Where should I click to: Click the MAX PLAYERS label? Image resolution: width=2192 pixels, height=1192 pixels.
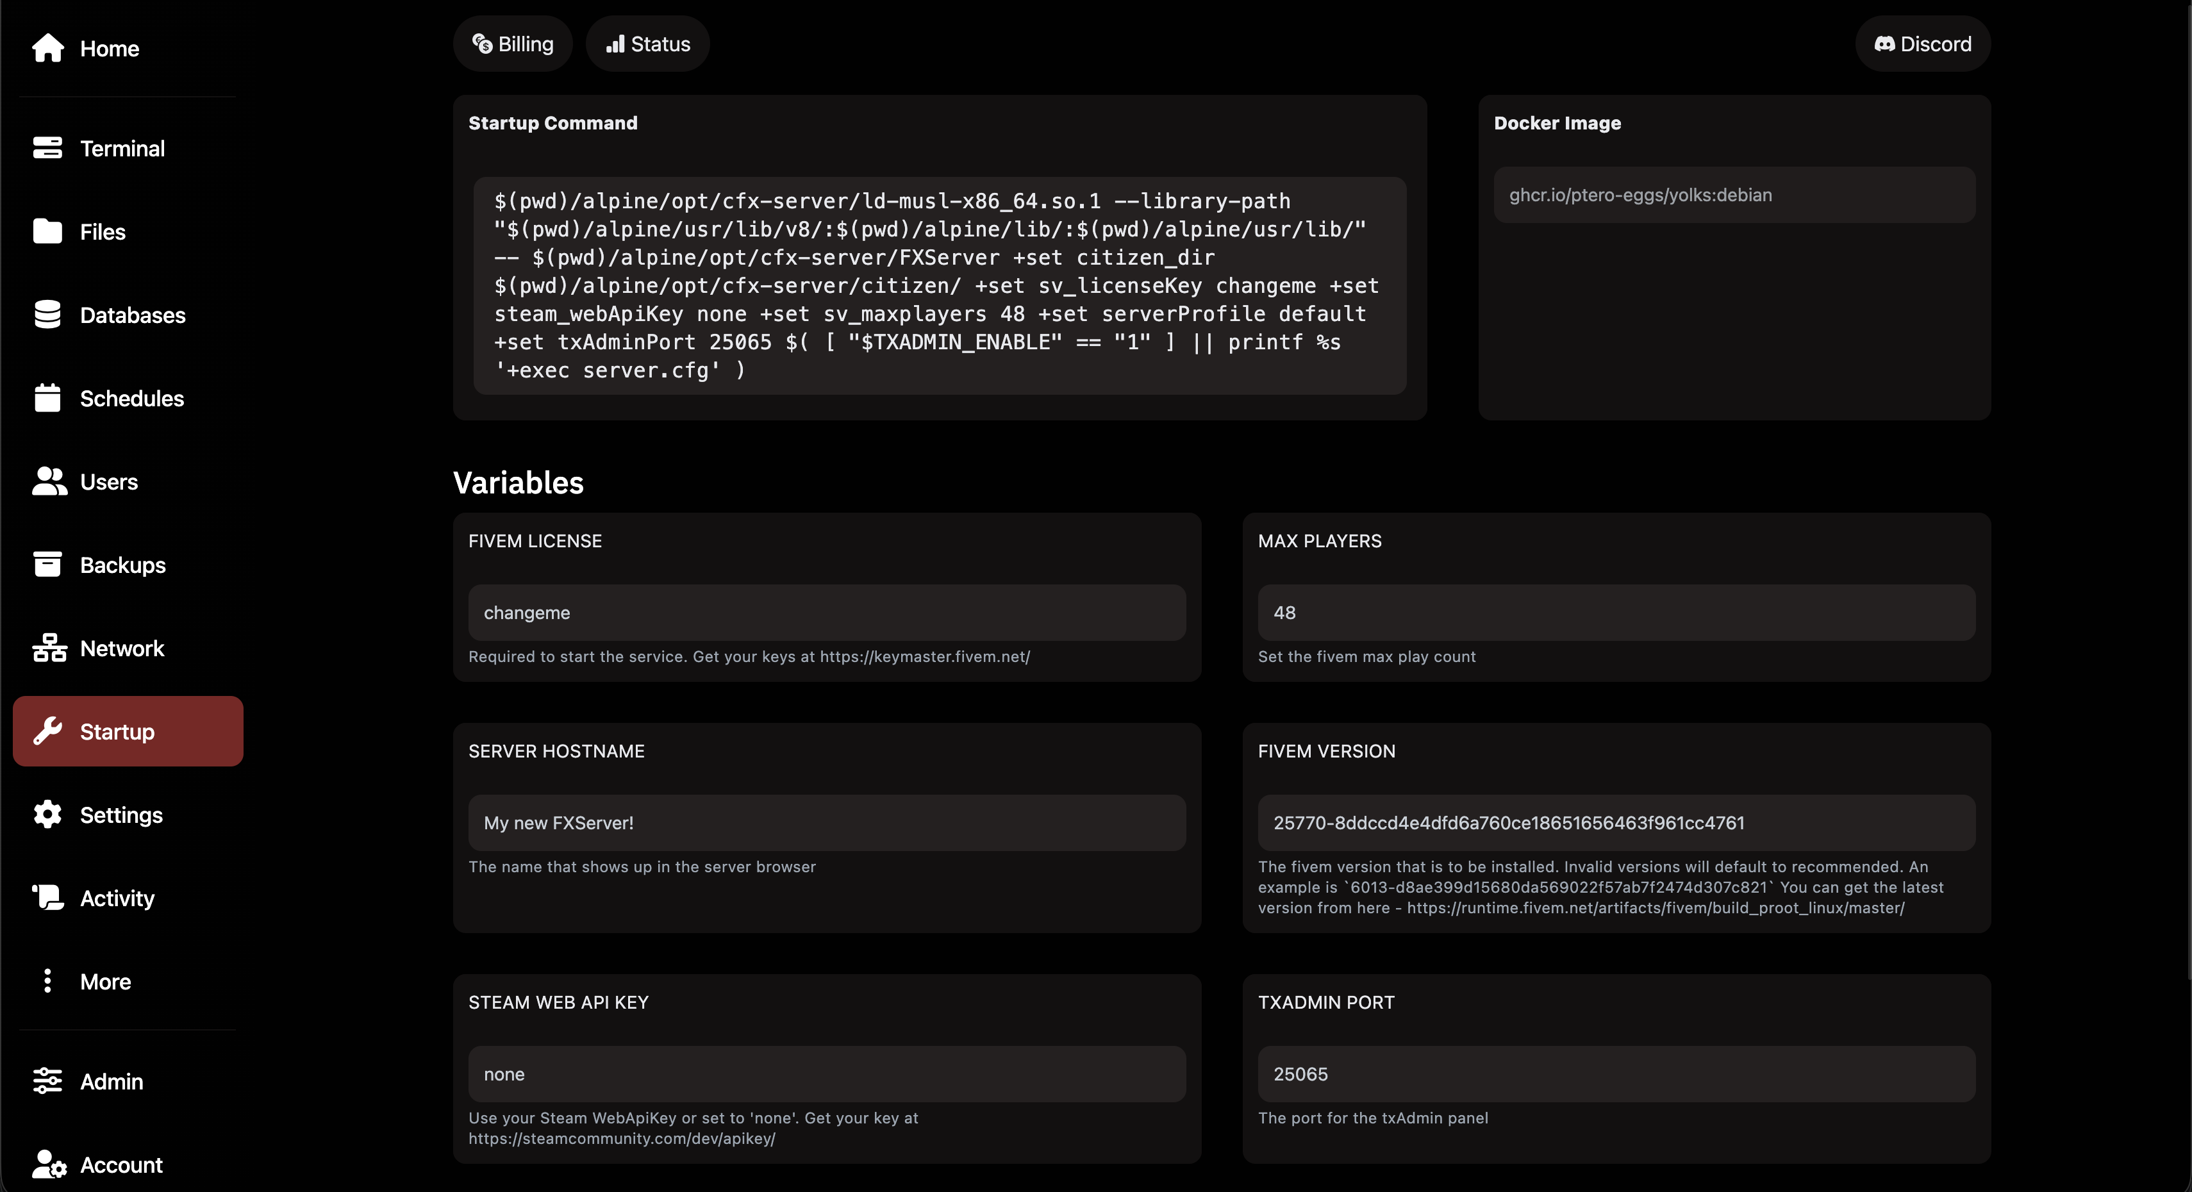point(1320,541)
